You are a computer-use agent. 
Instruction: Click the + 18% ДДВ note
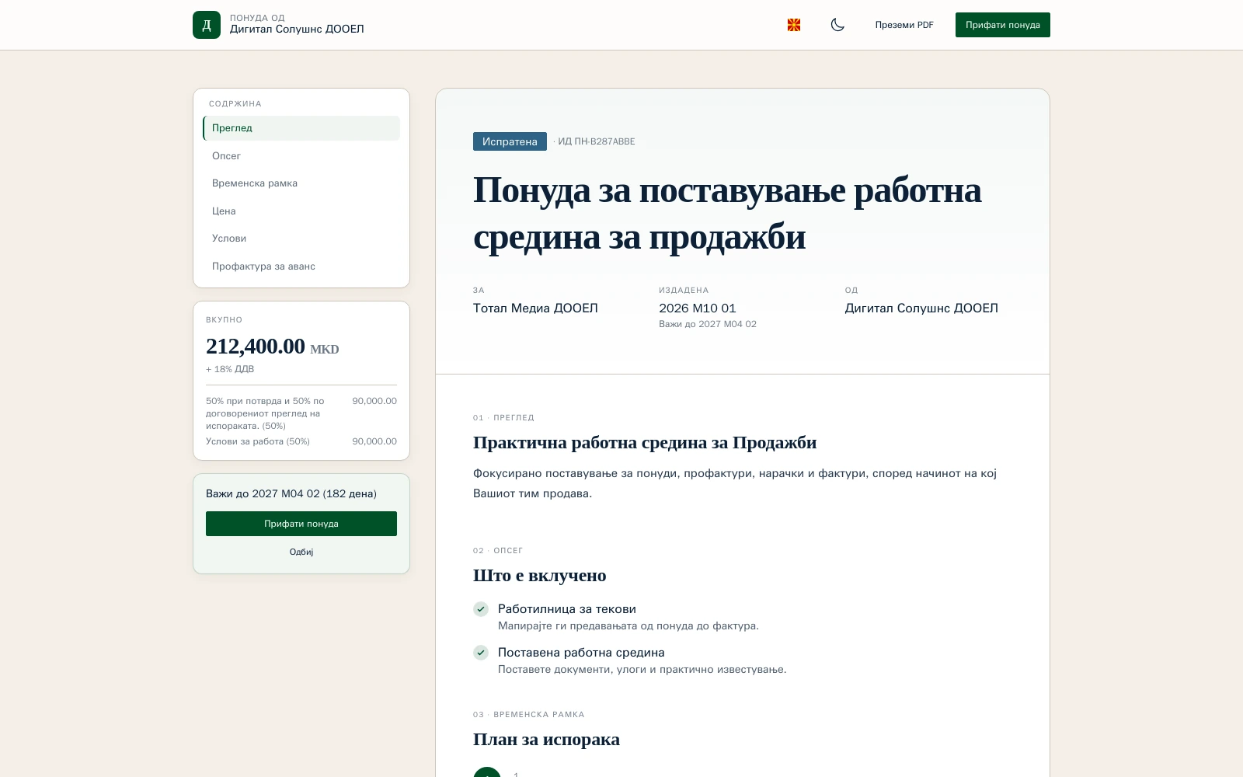tap(230, 369)
